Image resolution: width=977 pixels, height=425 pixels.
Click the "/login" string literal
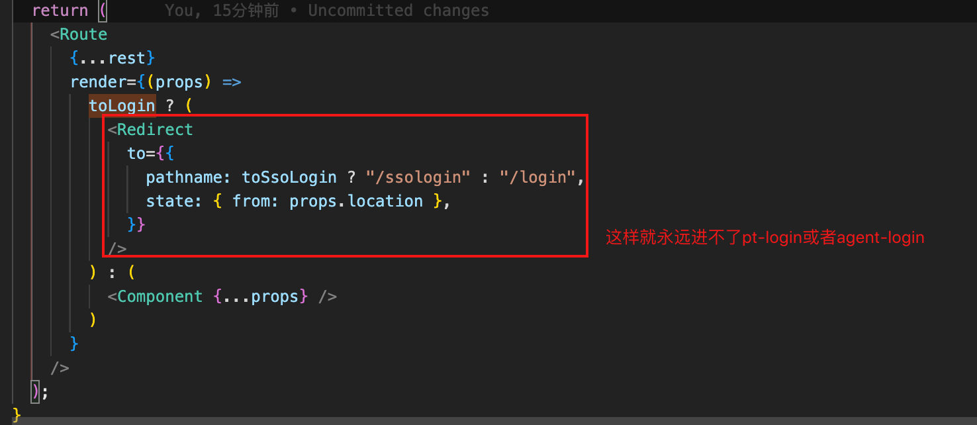[537, 177]
